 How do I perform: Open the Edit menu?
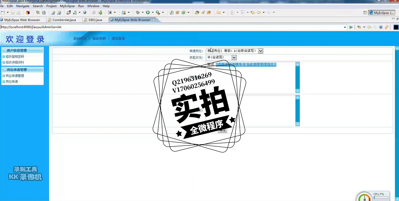click(x=10, y=6)
